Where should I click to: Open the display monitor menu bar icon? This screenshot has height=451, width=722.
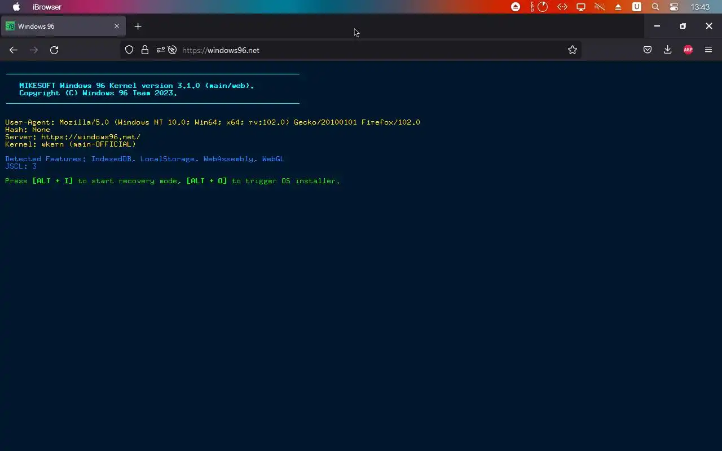tap(580, 7)
